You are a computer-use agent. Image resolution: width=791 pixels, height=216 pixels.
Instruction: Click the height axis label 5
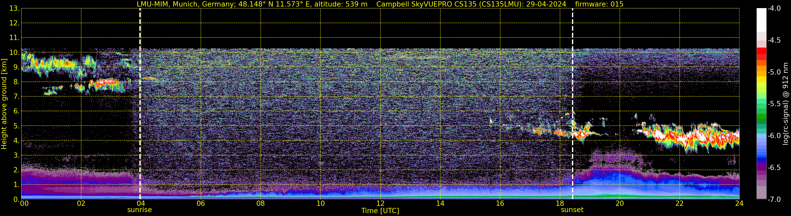pyautogui.click(x=16, y=126)
